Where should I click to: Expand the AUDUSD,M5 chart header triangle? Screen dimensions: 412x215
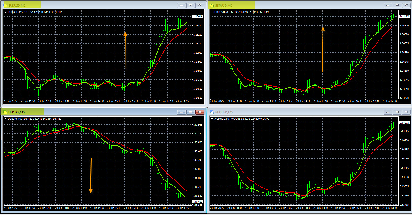tap(212, 119)
